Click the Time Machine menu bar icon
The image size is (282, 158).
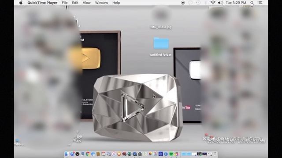pyautogui.click(x=198, y=3)
